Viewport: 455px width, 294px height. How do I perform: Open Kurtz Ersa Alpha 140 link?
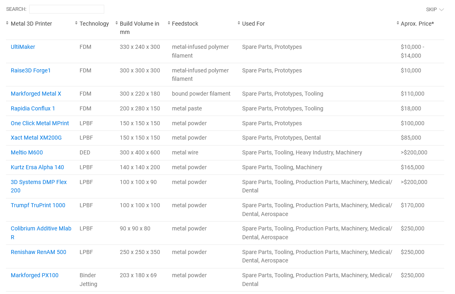pos(37,167)
